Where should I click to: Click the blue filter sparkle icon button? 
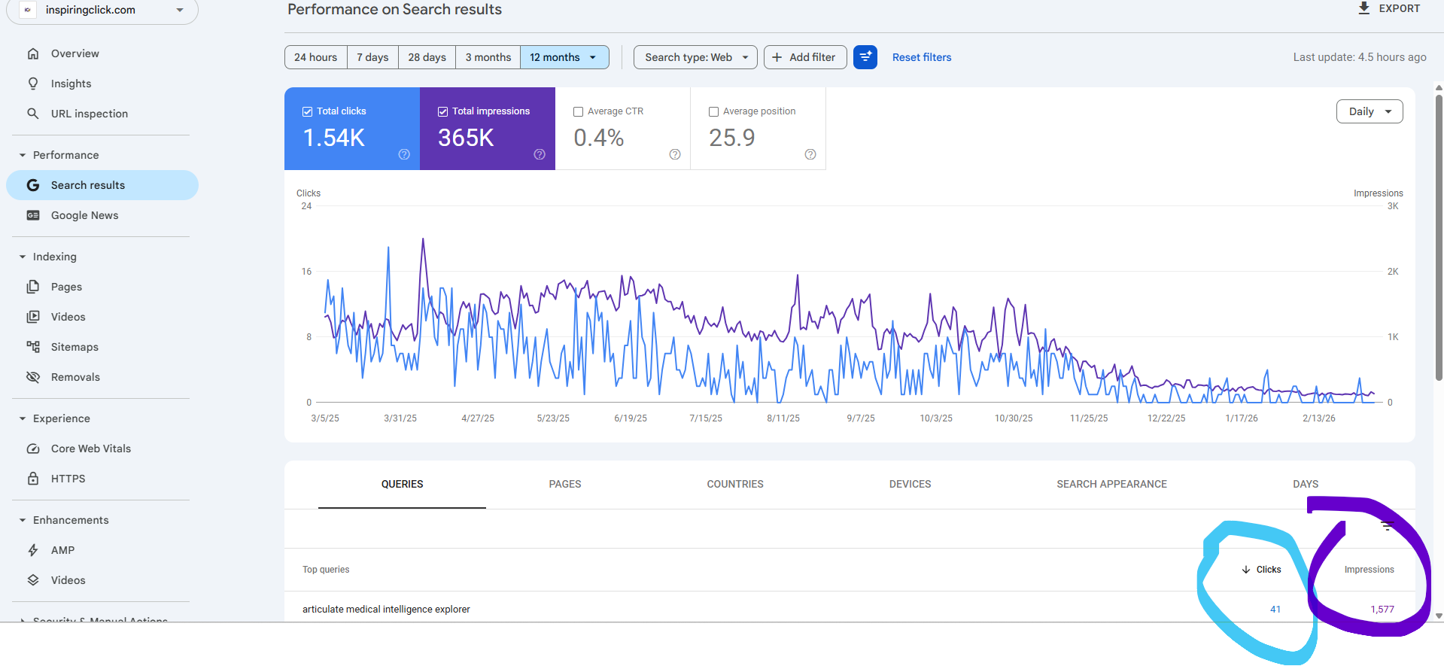[865, 57]
